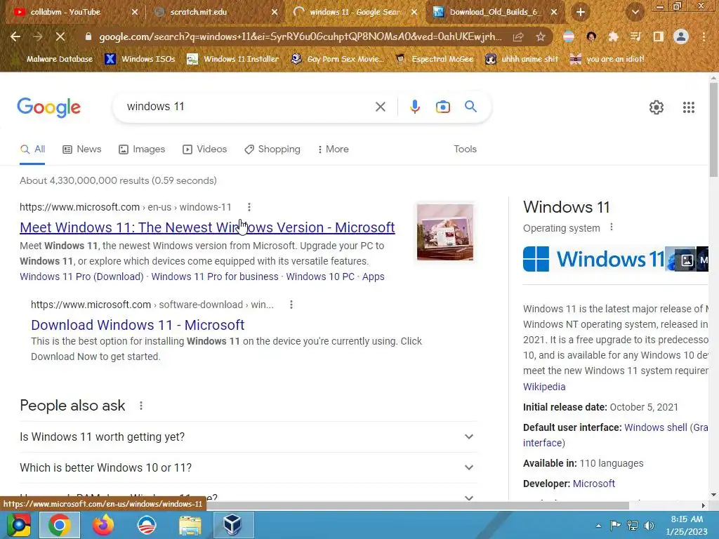Open Windows ISOs bookmark
This screenshot has width=719, height=539.
[x=140, y=59]
